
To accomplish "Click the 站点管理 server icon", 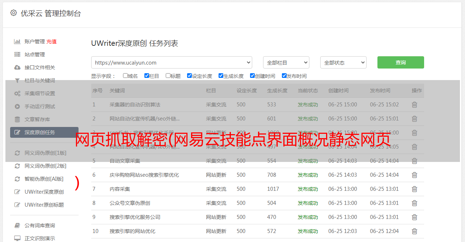I will coord(17,54).
